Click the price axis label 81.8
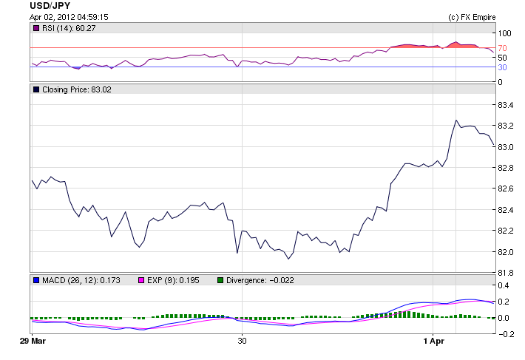Screen dimensions: 525x360 click(505, 273)
